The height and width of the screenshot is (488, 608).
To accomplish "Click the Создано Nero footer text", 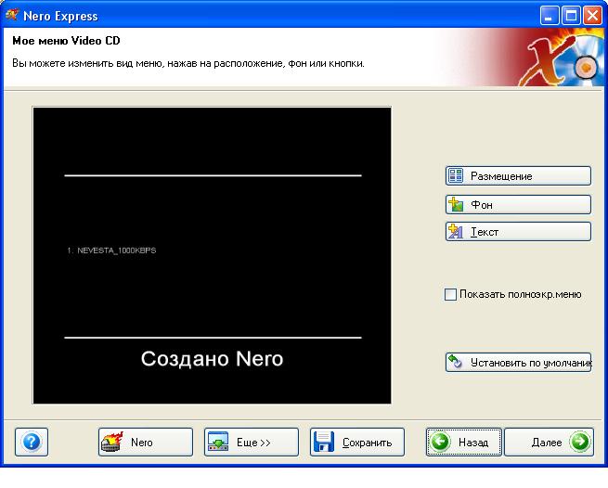I will coord(212,358).
